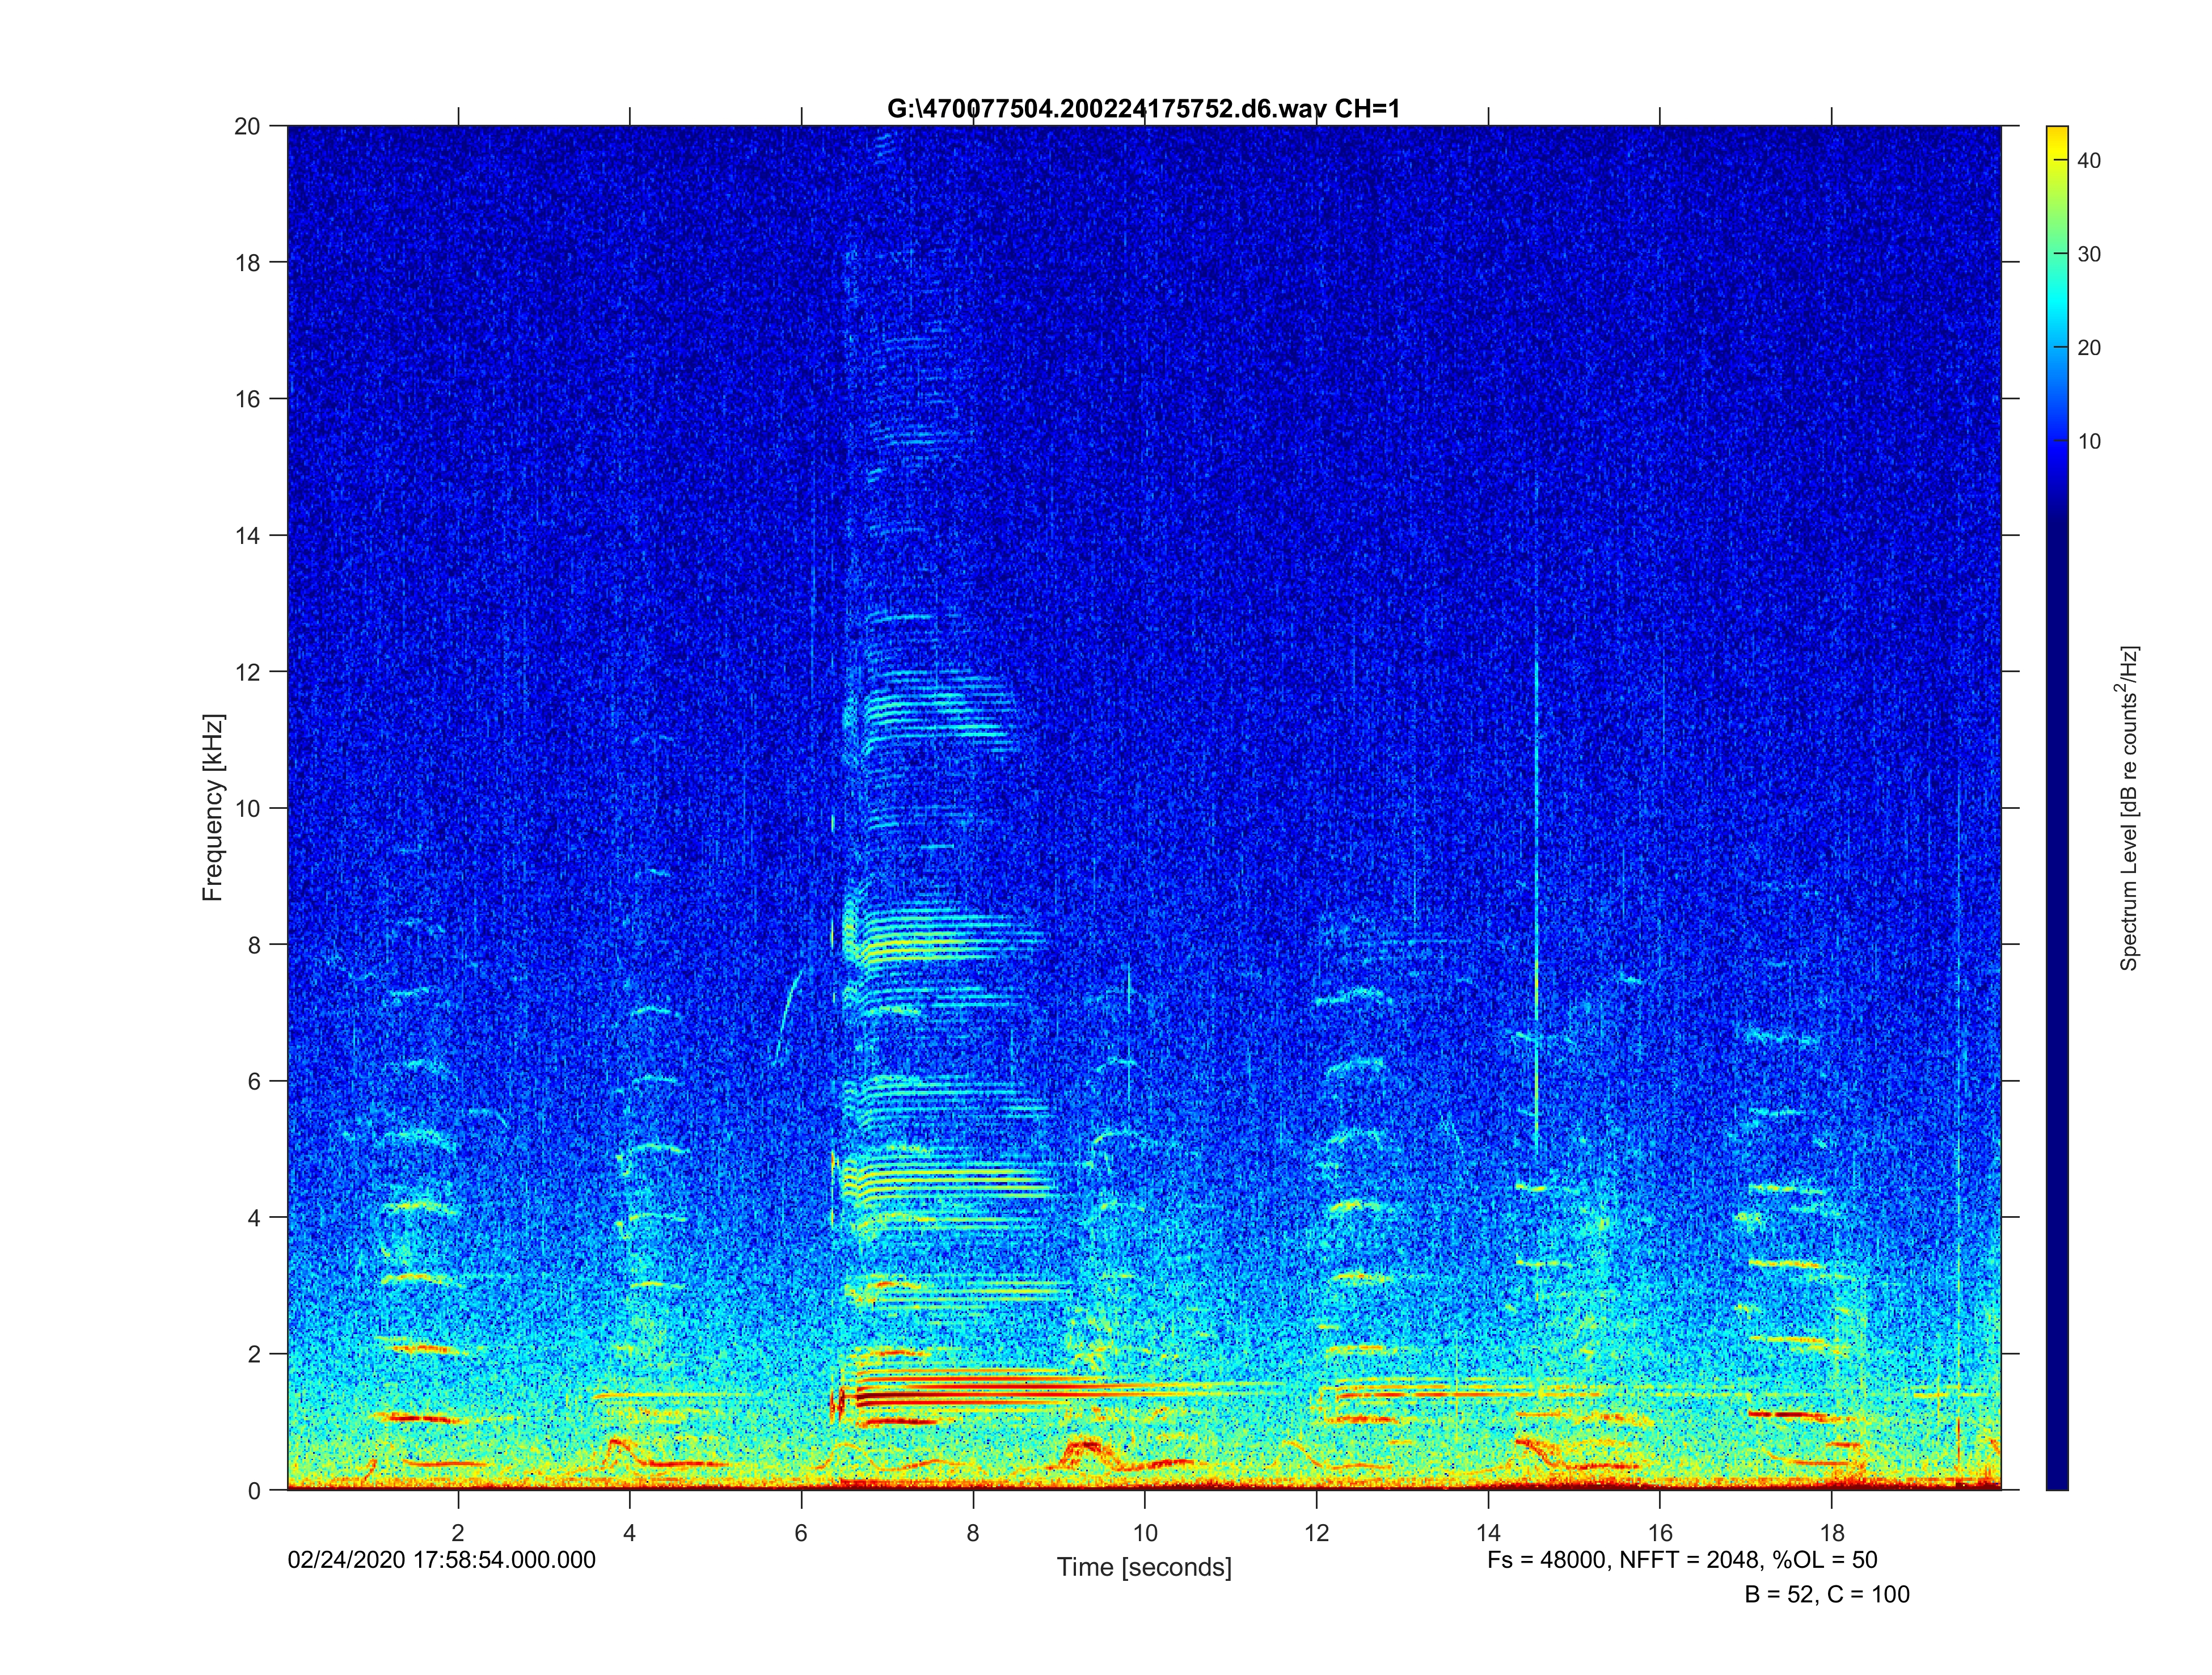Image resolution: width=2212 pixels, height=1675 pixels.
Task: Click the 14 kHz frequency tick label
Action: [247, 535]
